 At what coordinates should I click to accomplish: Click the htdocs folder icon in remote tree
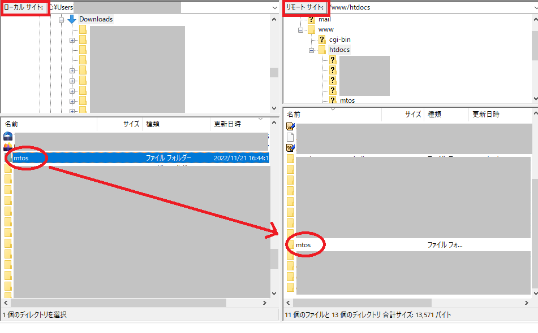[322, 50]
